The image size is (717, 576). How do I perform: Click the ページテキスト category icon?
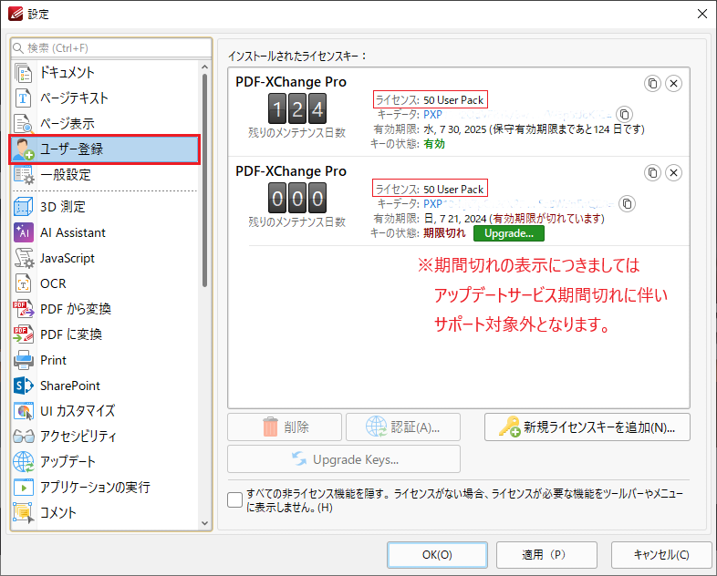[x=23, y=98]
